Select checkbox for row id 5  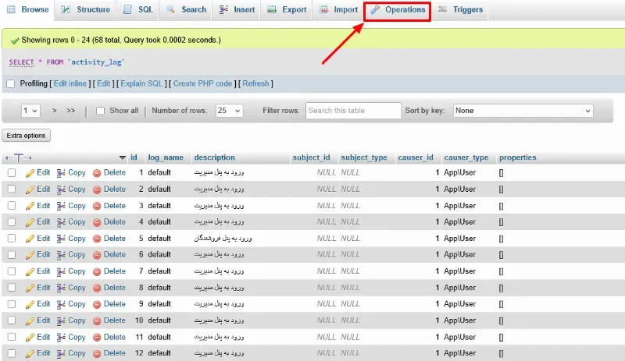12,239
